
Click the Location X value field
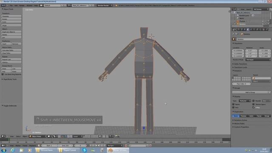point(238,51)
